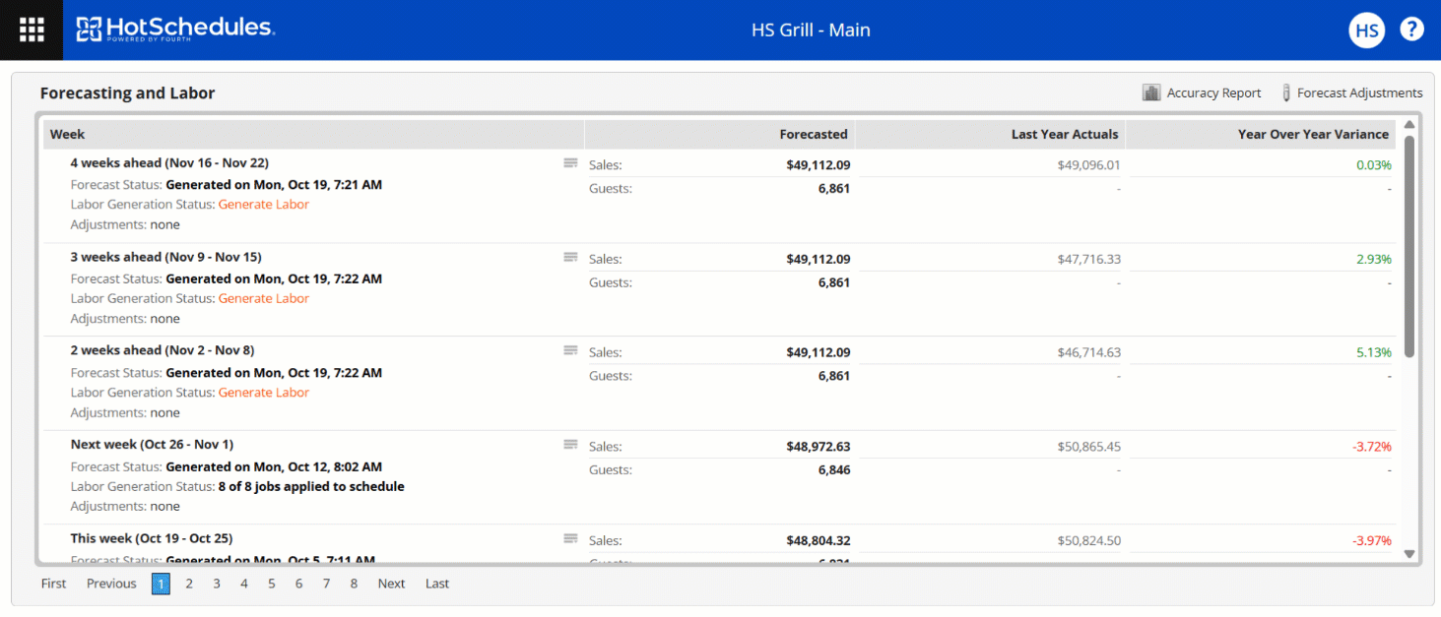
Task: Click the $47,716.33 last year actuals value
Action: click(1088, 260)
